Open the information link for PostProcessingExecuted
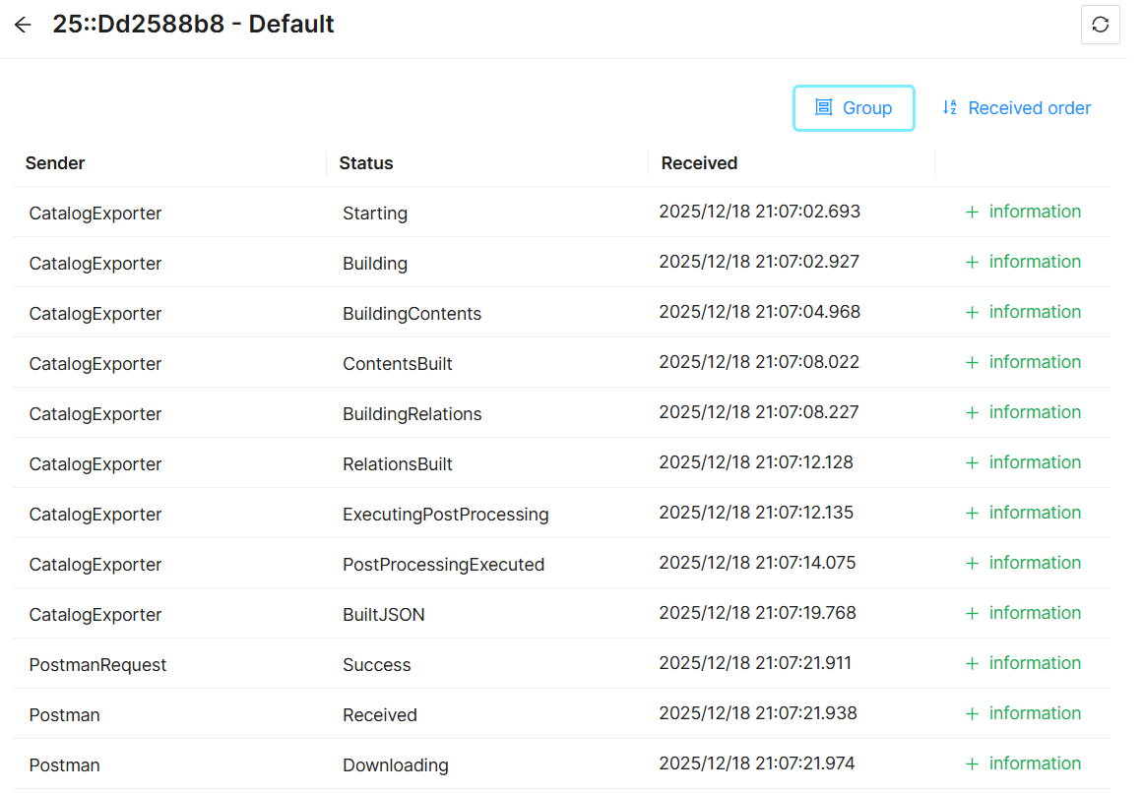Image resolution: width=1143 pixels, height=793 pixels. [x=1034, y=563]
